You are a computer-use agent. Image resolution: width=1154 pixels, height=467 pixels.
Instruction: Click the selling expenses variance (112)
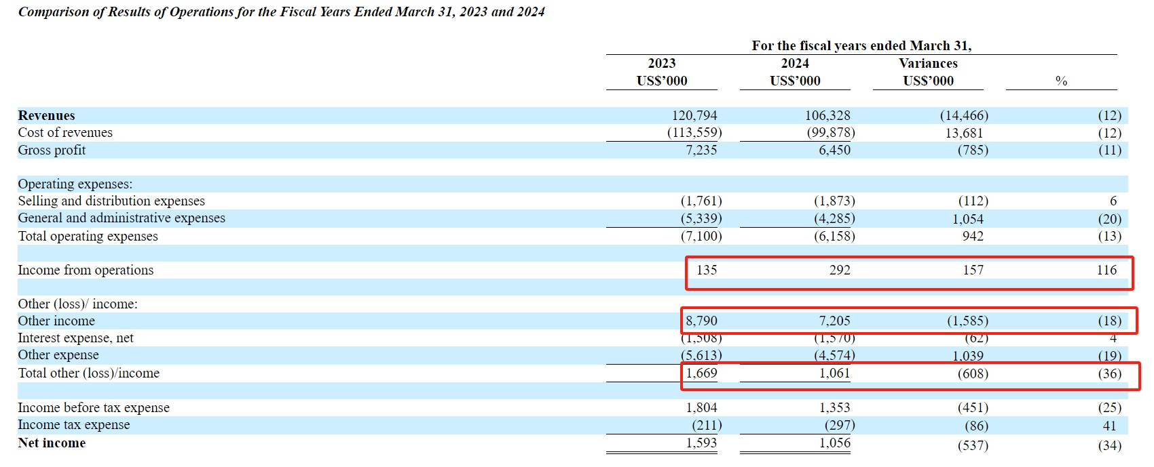[973, 201]
